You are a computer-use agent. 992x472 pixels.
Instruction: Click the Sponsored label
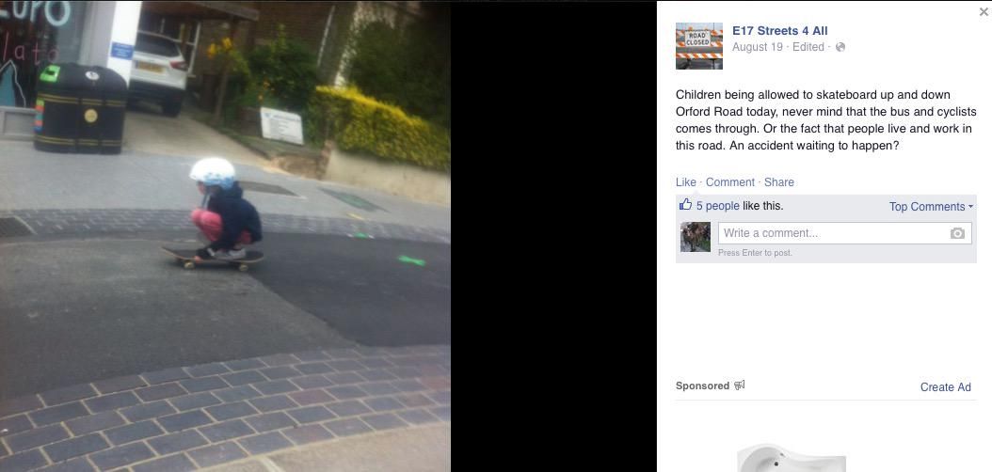[702, 385]
